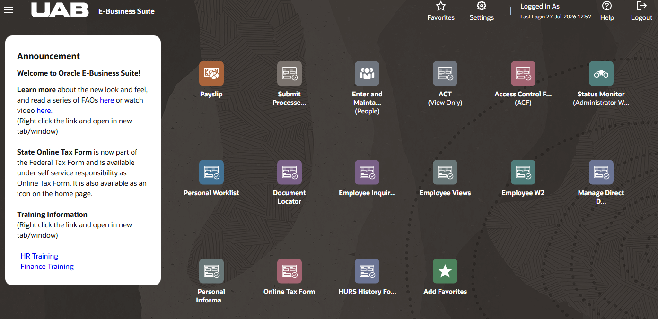
Task: Open the hamburger navigation menu
Action: 9,10
